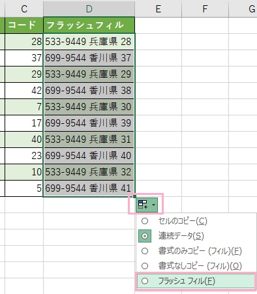Viewport: 257px width, 294px height.
Task: Select column C header
Action: point(24,8)
